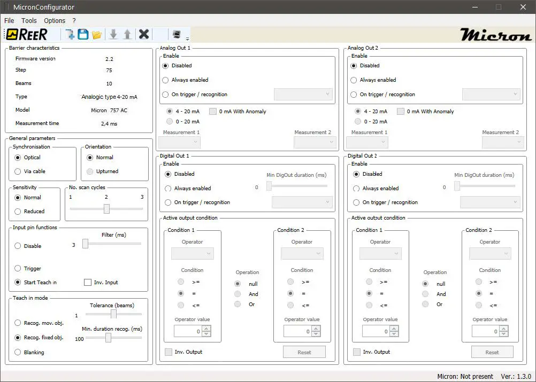
Task: Click the save floppy disk icon
Action: pyautogui.click(x=83, y=34)
